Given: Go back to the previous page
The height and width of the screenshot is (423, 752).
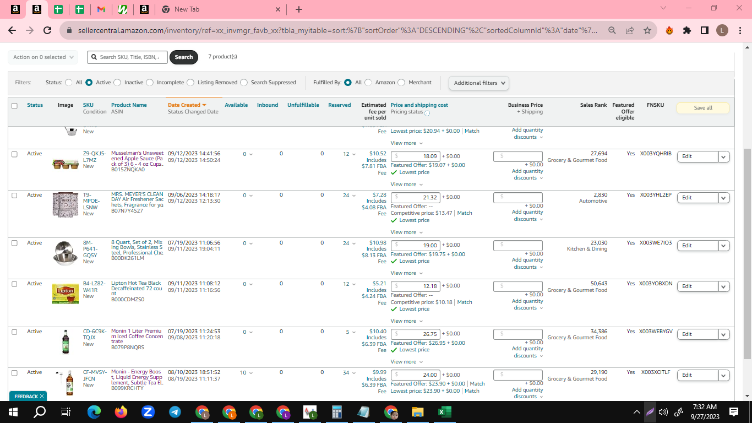Looking at the screenshot, I should click(x=12, y=30).
